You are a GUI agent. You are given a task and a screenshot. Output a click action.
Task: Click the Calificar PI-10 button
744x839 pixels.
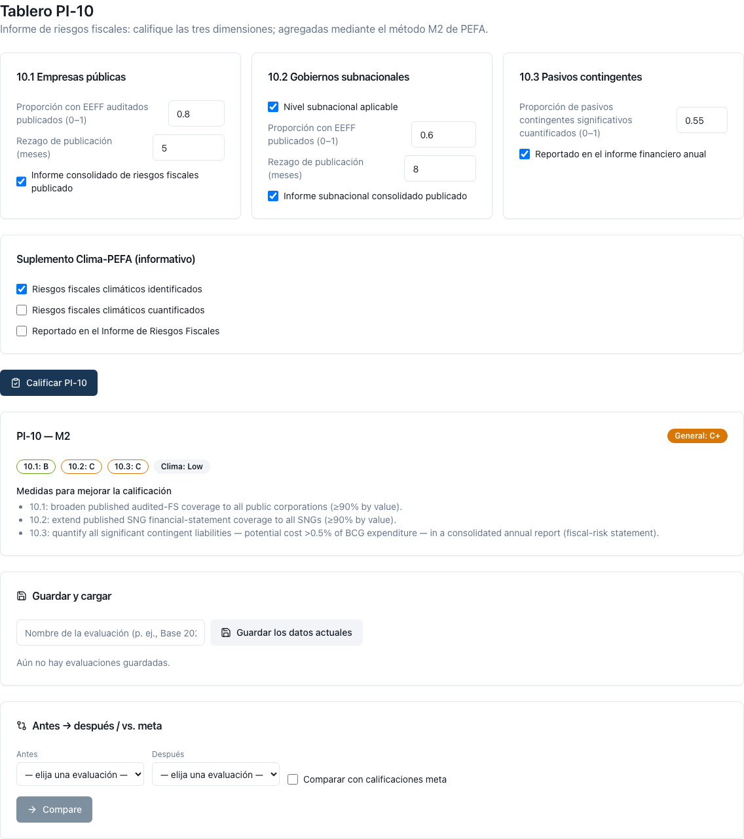(48, 383)
